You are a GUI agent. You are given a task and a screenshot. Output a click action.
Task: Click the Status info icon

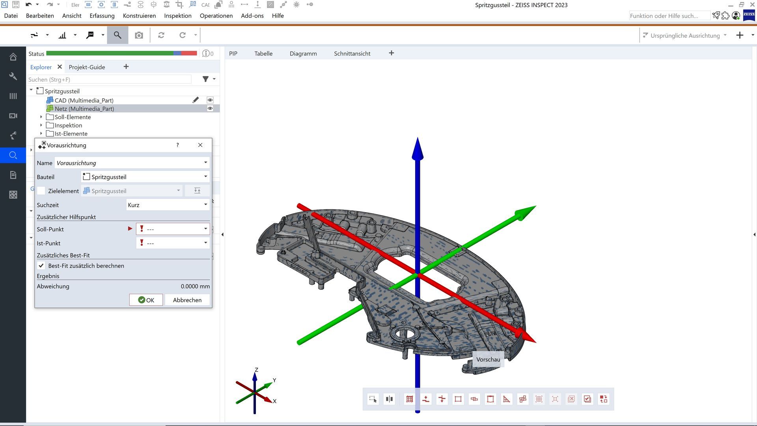[x=206, y=54]
